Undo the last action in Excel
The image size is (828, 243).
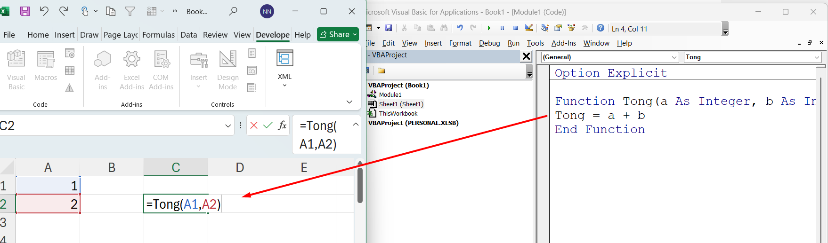44,11
